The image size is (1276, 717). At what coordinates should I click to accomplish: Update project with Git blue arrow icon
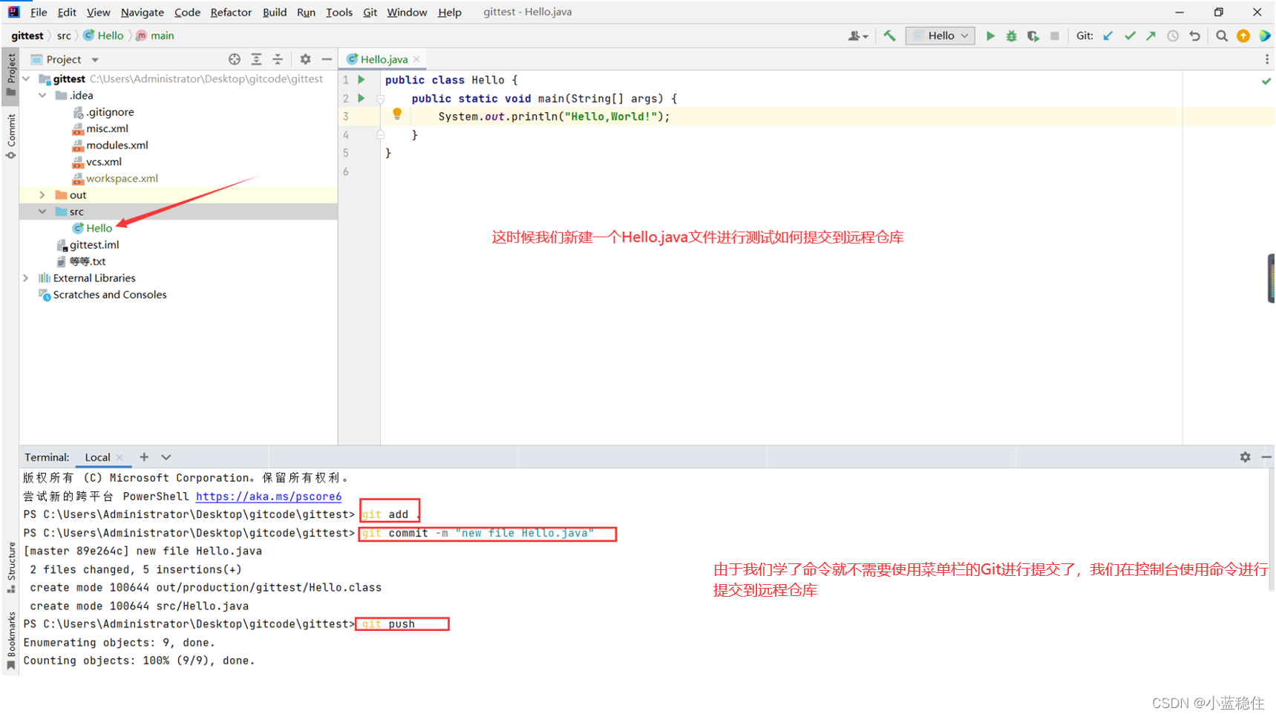point(1108,36)
